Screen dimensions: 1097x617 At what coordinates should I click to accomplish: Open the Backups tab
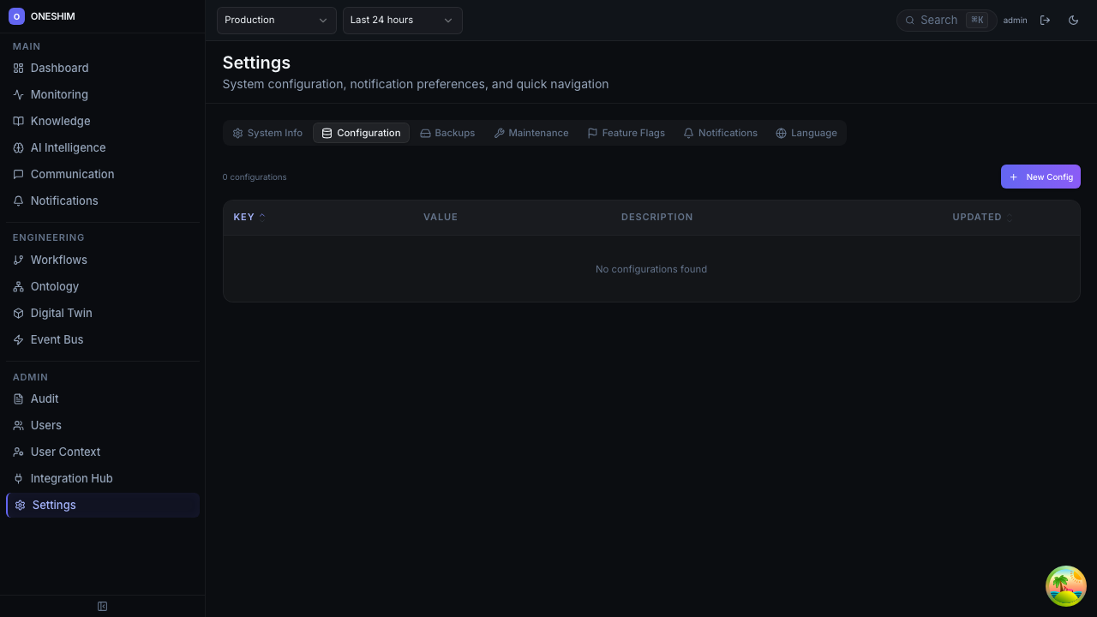coord(447,133)
